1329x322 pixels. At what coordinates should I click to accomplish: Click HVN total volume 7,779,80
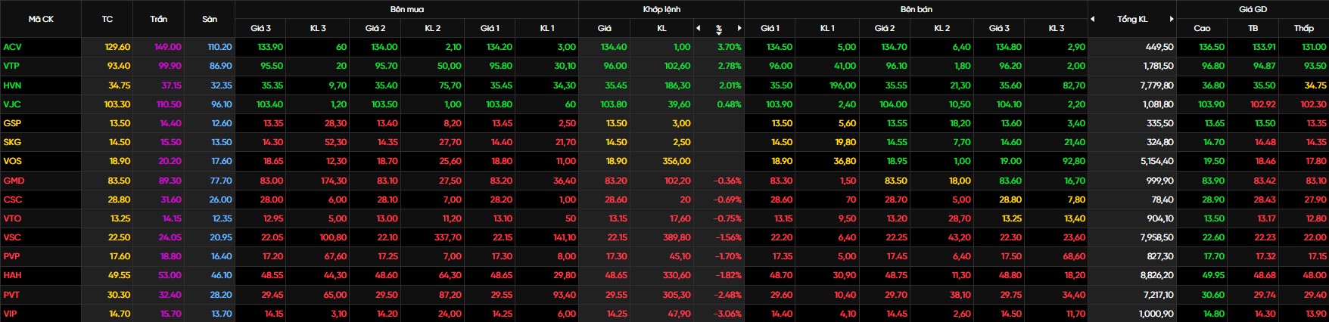coord(1157,85)
